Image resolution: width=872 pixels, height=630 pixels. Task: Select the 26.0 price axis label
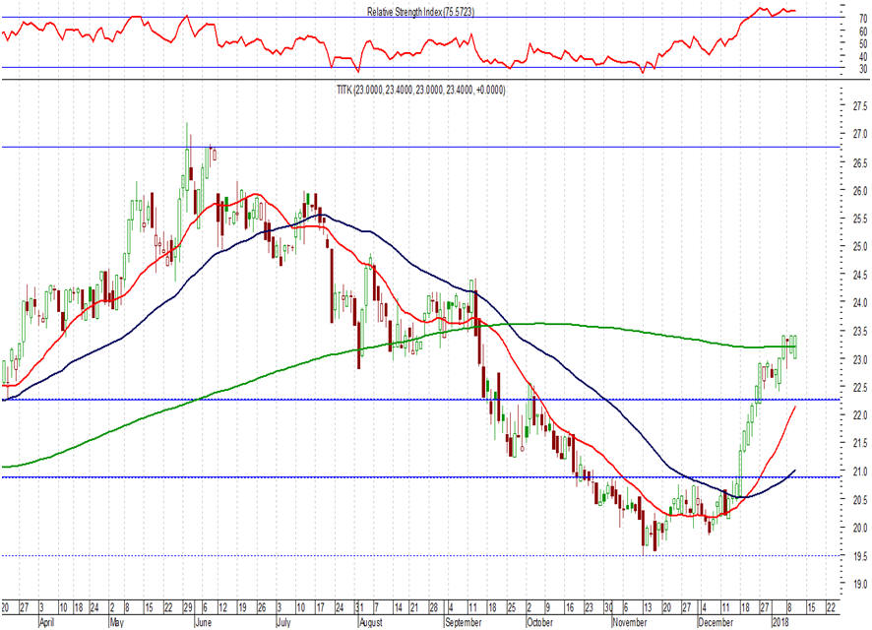[x=860, y=191]
